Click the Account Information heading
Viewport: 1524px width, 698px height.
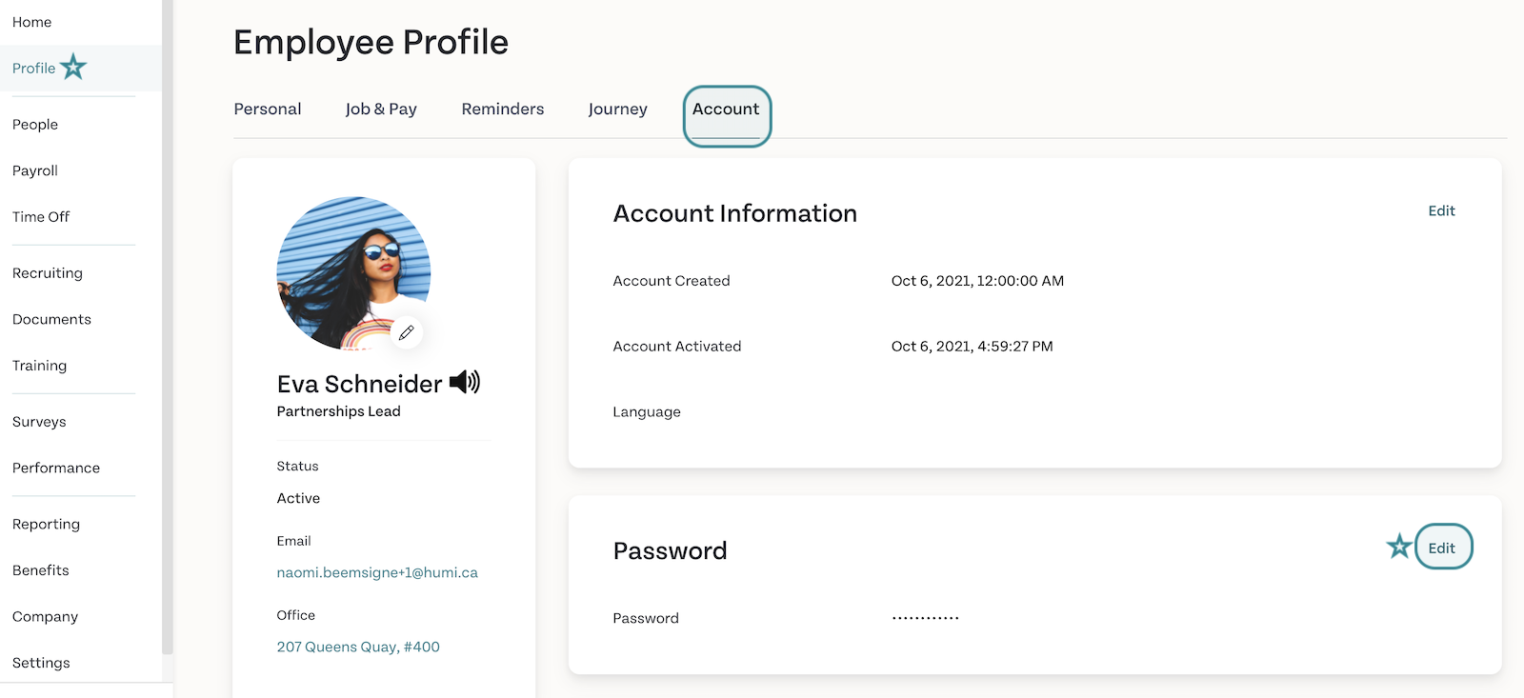[x=734, y=213]
